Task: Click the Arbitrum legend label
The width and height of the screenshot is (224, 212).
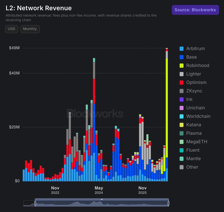Action: [195, 48]
